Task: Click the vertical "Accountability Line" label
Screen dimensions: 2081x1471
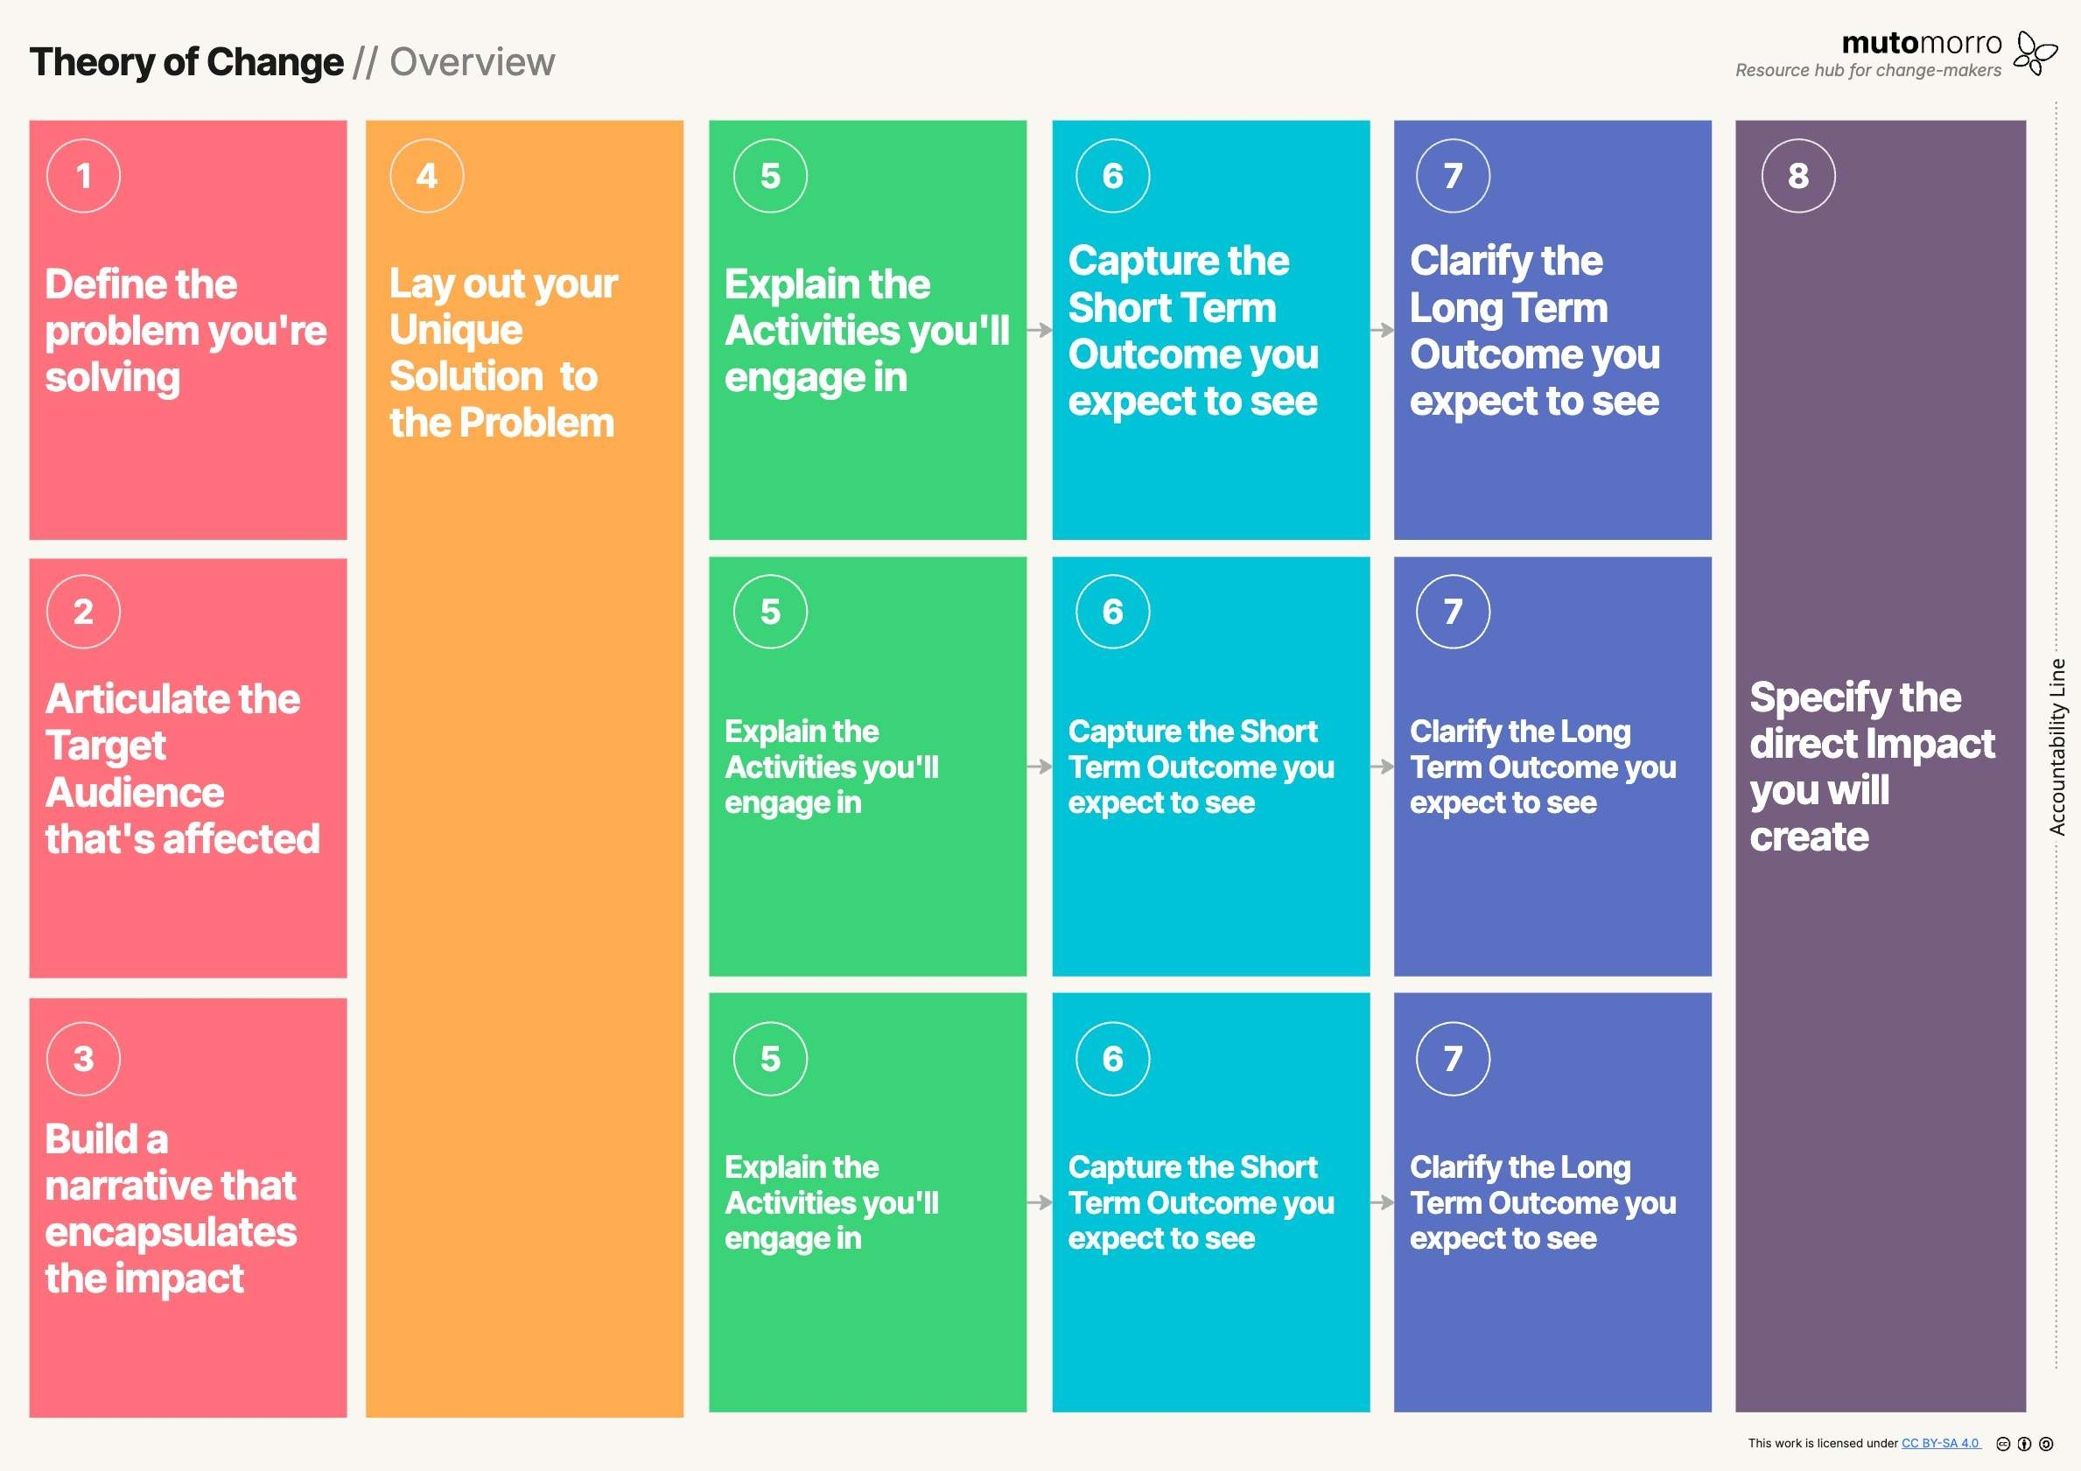Action: (x=2057, y=746)
